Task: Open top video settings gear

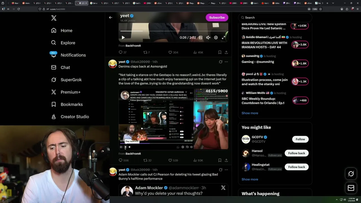Action: tap(216, 37)
